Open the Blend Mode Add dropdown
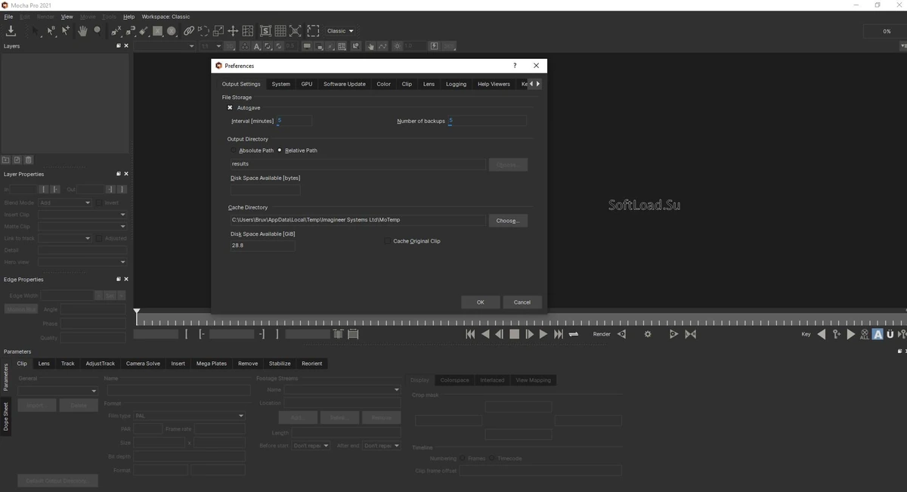Viewport: 907px width, 492px height. point(65,203)
